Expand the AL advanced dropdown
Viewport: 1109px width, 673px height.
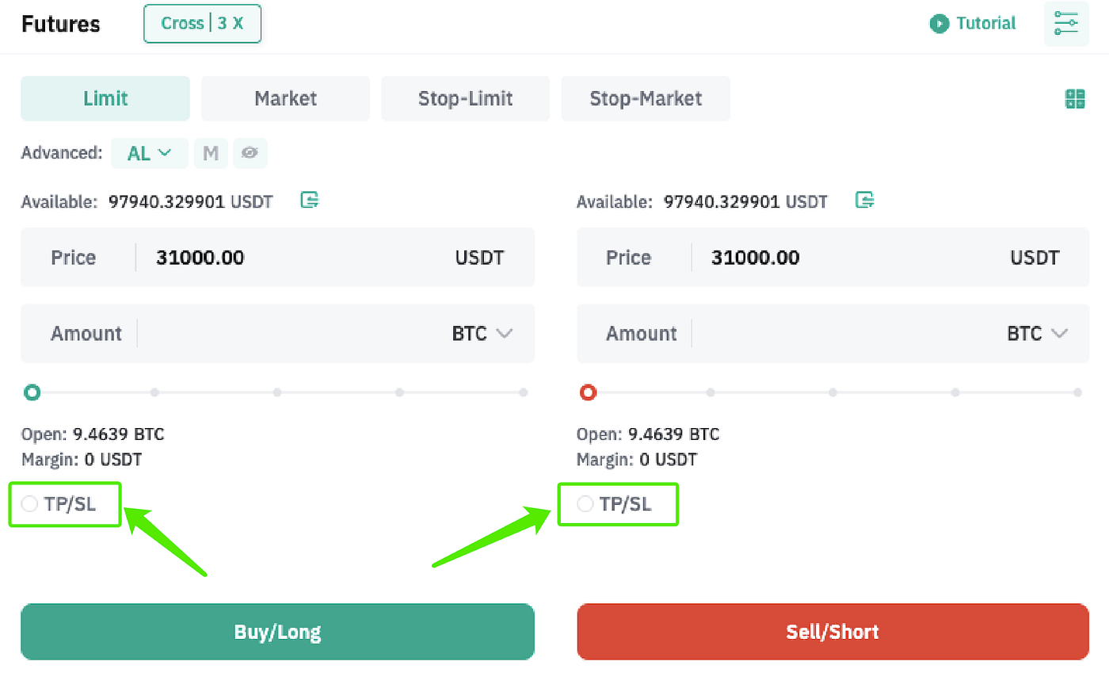coord(150,153)
